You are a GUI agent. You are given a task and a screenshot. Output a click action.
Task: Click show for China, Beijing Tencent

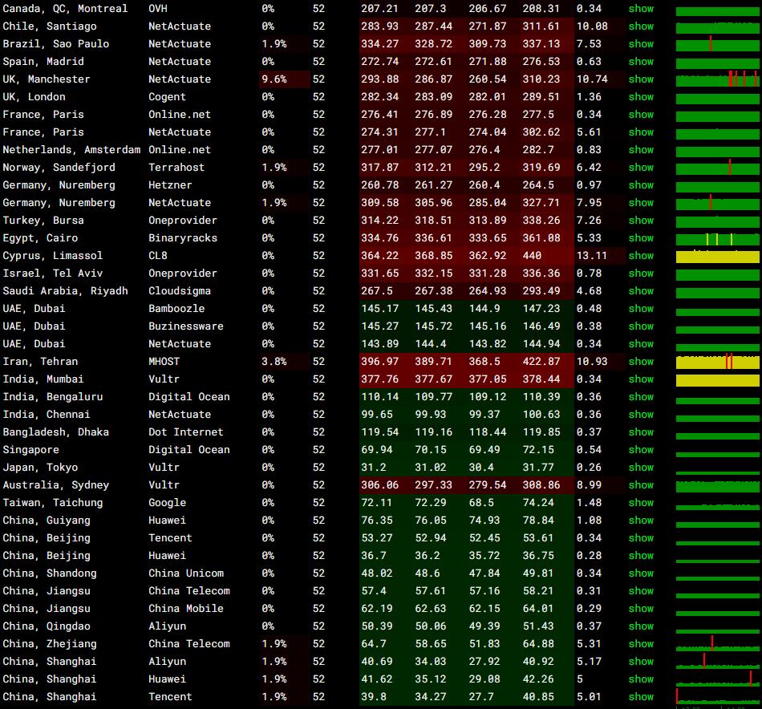click(641, 538)
